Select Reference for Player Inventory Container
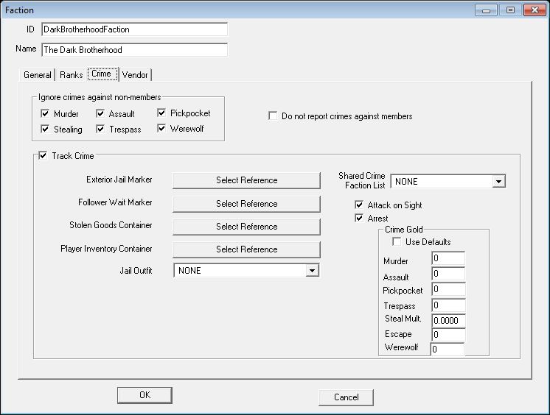The width and height of the screenshot is (550, 415). pyautogui.click(x=246, y=249)
